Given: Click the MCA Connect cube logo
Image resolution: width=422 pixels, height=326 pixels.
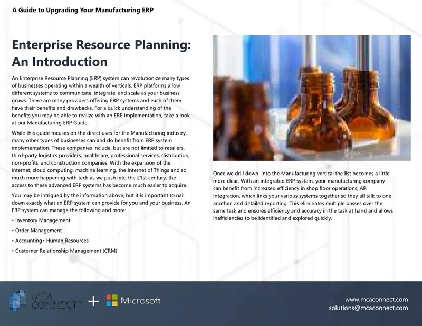Looking at the screenshot, I should 18,300.
